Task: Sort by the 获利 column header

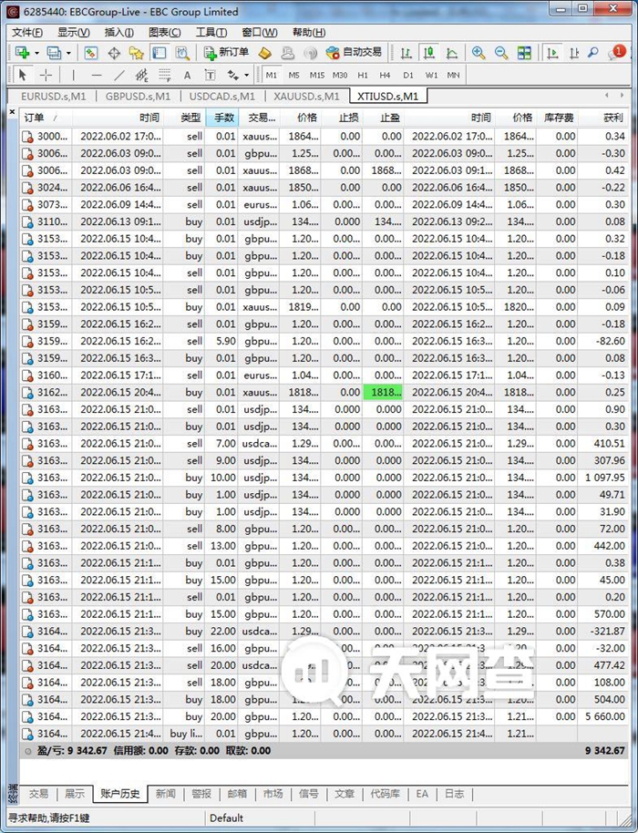Action: 612,118
